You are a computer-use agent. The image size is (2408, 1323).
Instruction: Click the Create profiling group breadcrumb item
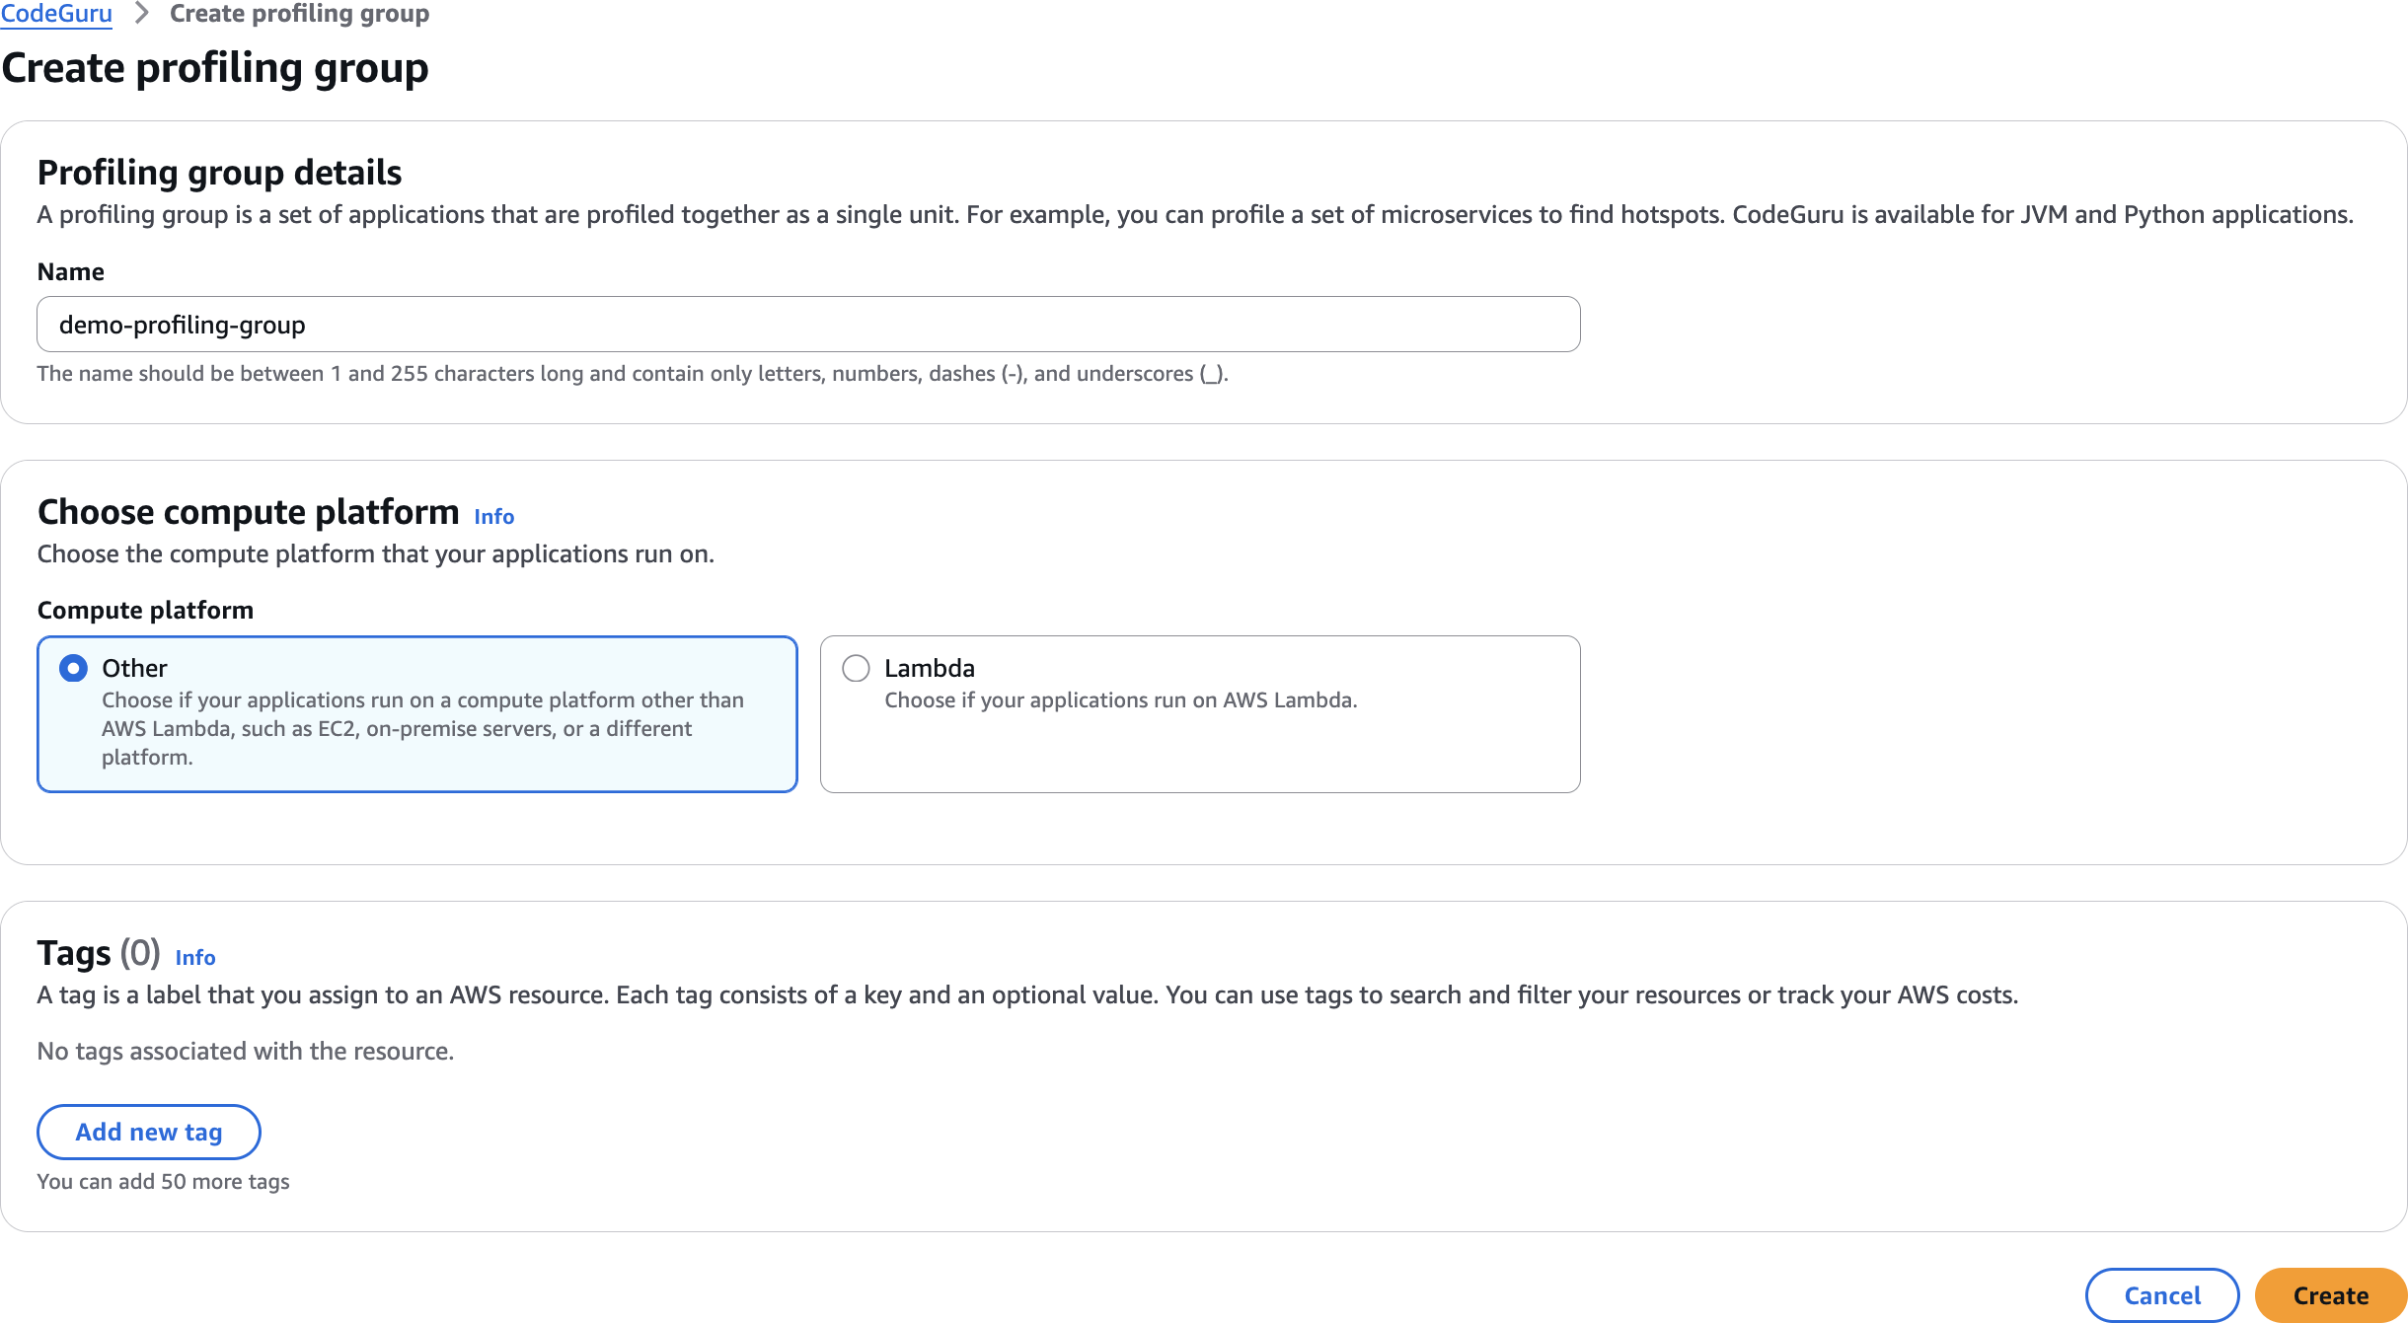299,14
